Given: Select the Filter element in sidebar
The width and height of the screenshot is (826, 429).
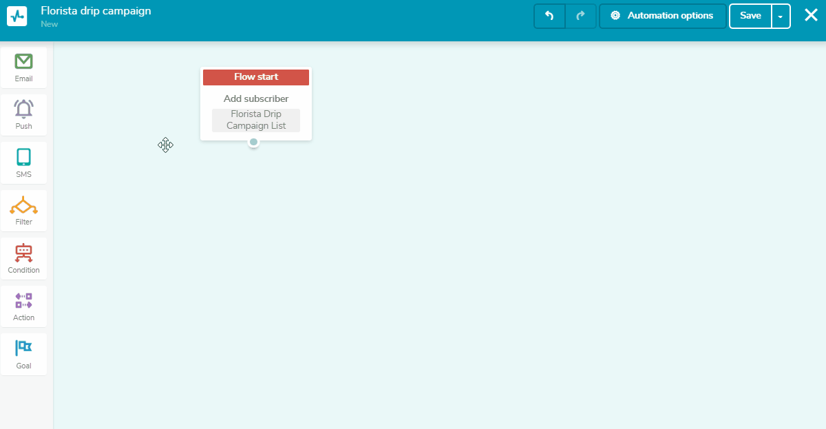Looking at the screenshot, I should pos(23,211).
